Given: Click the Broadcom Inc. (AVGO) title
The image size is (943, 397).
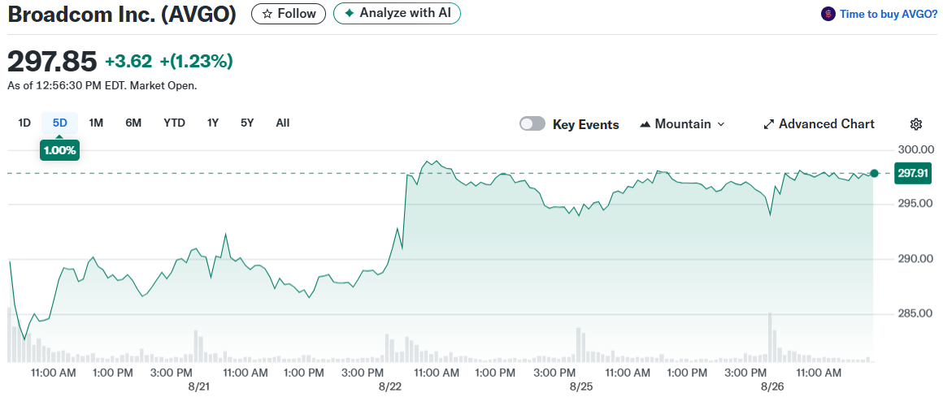Looking at the screenshot, I should coord(121,14).
